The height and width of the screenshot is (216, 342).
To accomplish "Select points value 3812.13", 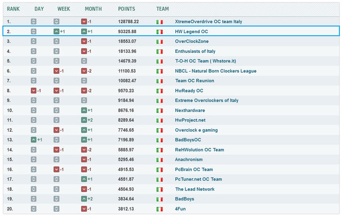I will coord(126,209).
